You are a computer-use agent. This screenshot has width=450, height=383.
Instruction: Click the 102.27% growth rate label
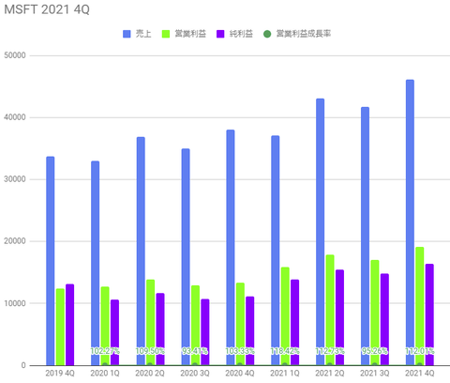click(105, 351)
